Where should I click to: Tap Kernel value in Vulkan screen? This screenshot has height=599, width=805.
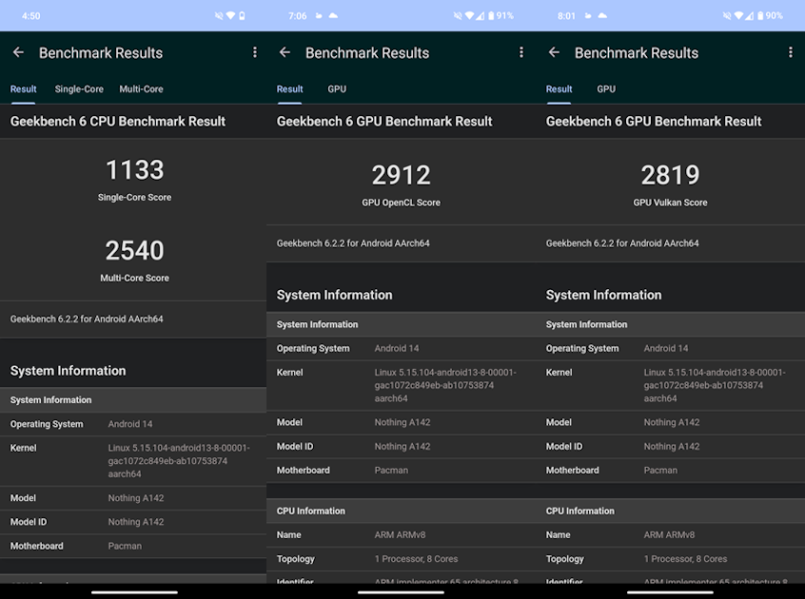[x=715, y=385]
